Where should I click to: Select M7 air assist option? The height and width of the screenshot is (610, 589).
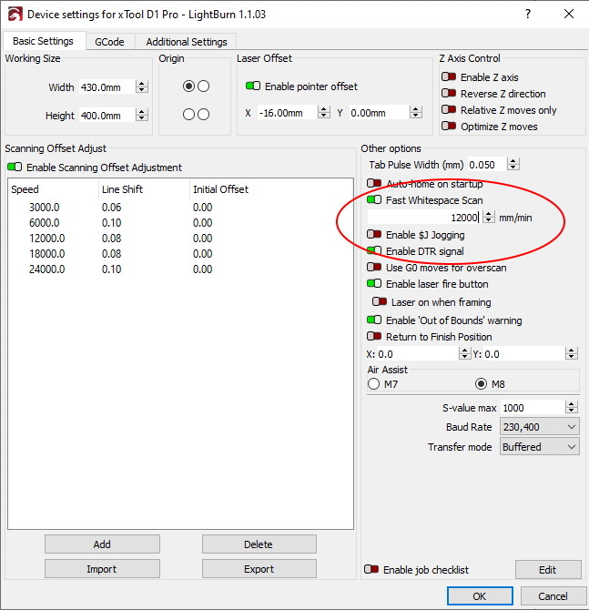[x=373, y=384]
